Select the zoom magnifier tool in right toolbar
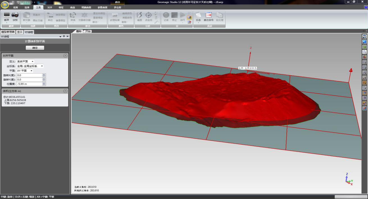 pos(364,52)
